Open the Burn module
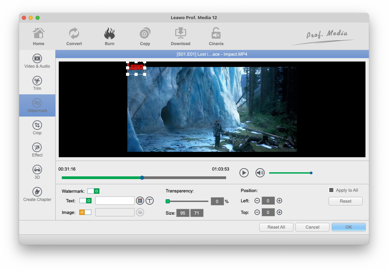Screen dimensions: 388x270 pyautogui.click(x=110, y=37)
